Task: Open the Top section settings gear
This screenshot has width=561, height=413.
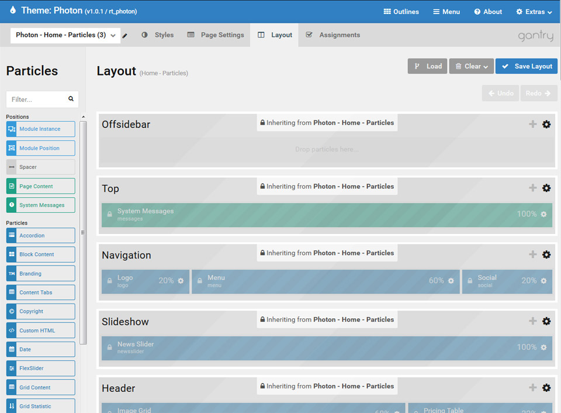Action: (546, 188)
